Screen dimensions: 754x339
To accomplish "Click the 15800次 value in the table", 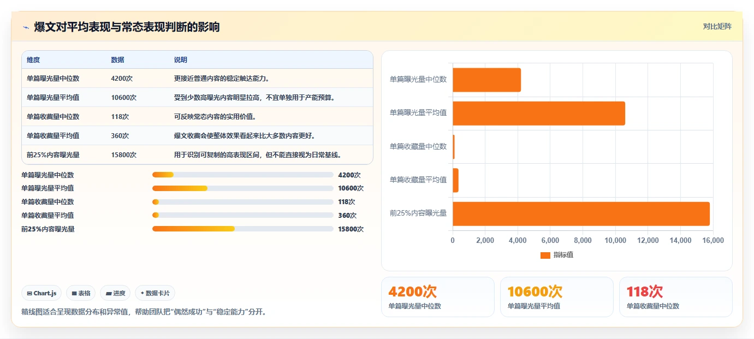I will (x=123, y=154).
